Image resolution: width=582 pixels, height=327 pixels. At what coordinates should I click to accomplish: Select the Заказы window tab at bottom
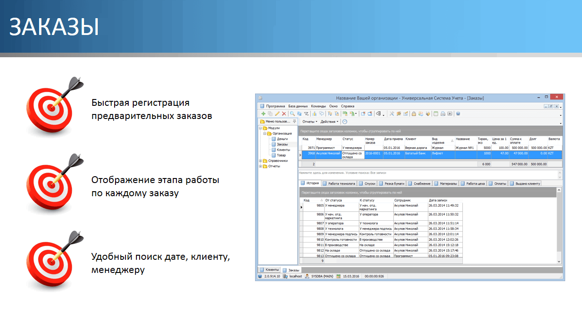click(291, 270)
